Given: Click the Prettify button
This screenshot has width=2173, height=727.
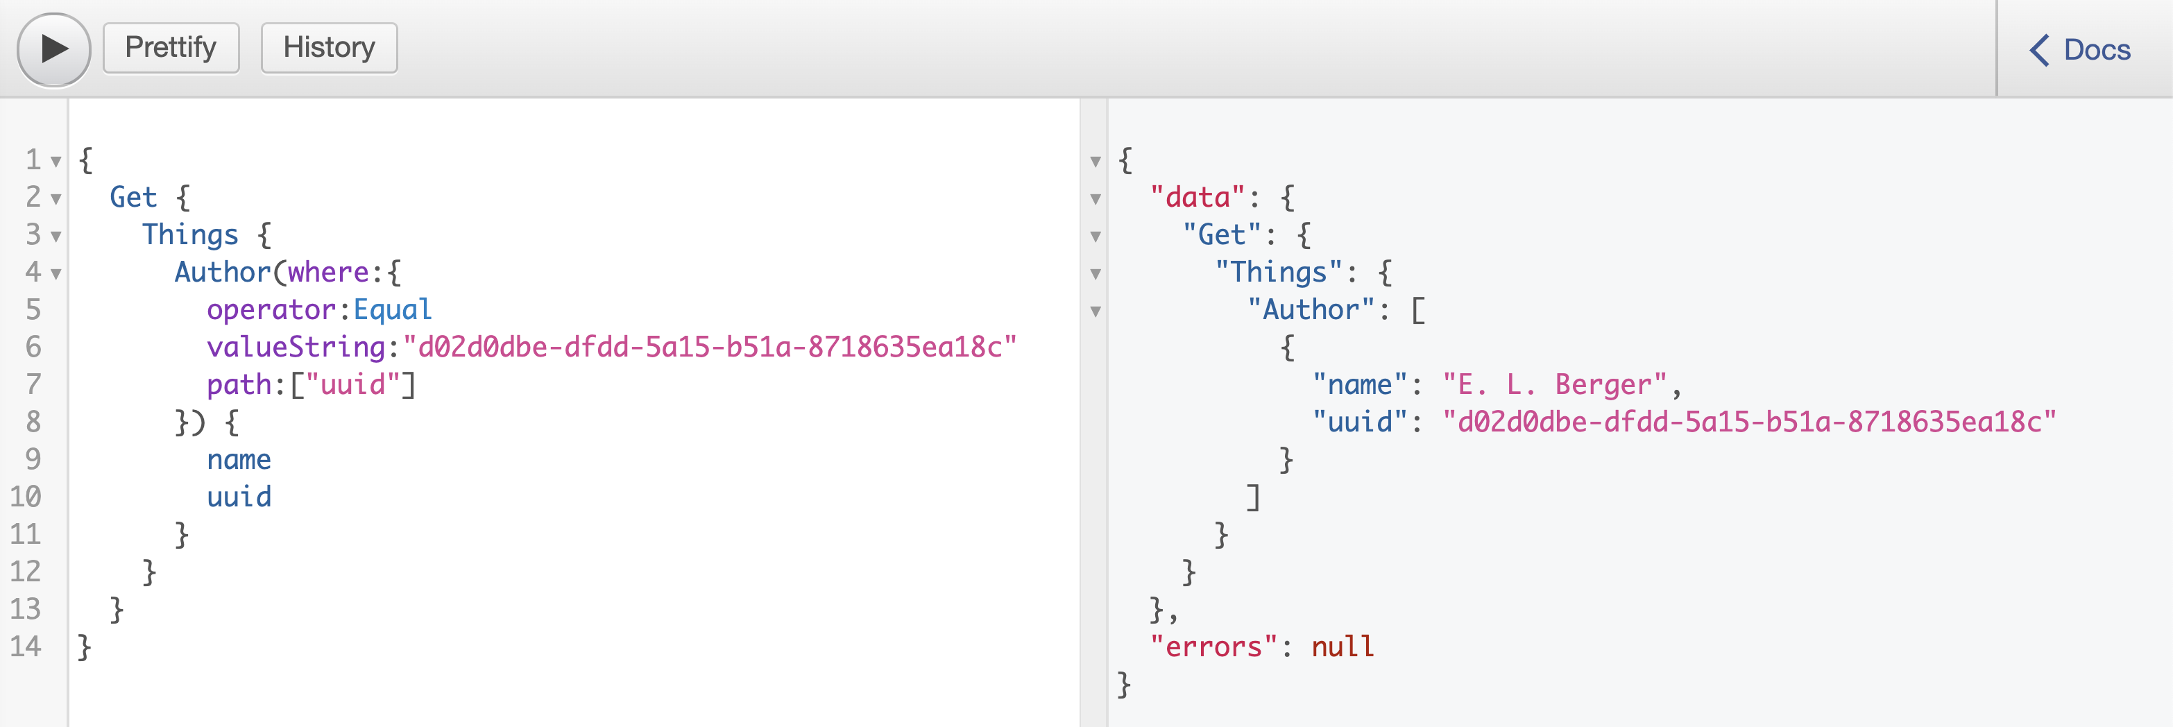Looking at the screenshot, I should pos(171,47).
